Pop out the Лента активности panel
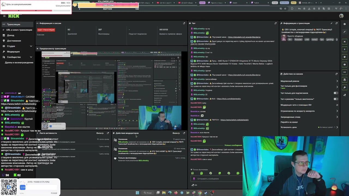 coord(108,133)
